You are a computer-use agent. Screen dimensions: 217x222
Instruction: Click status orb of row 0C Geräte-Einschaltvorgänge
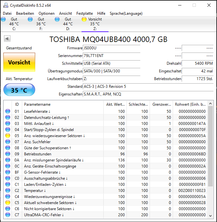click(x=8, y=166)
